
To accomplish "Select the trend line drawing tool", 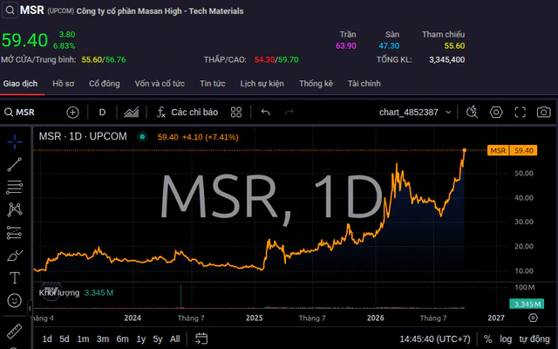I will (15, 165).
